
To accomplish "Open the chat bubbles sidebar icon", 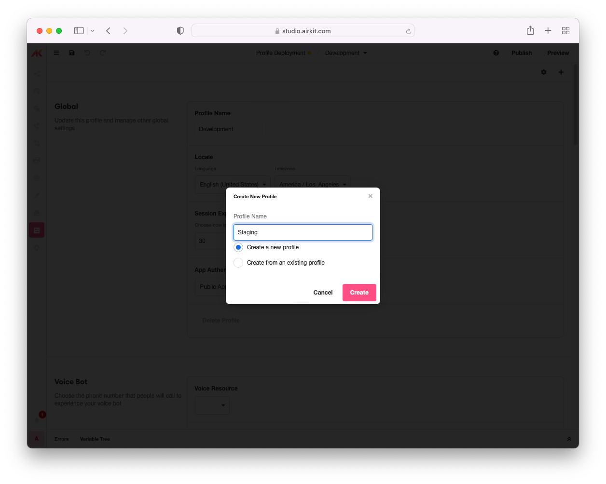I will [37, 108].
